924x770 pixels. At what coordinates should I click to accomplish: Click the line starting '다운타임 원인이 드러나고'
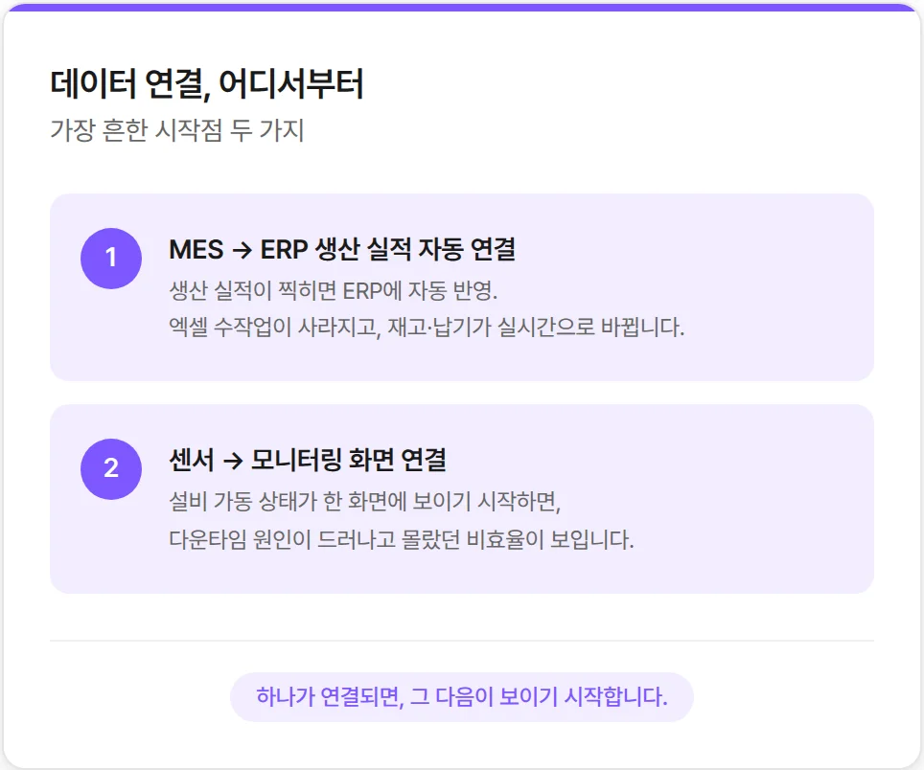(401, 539)
